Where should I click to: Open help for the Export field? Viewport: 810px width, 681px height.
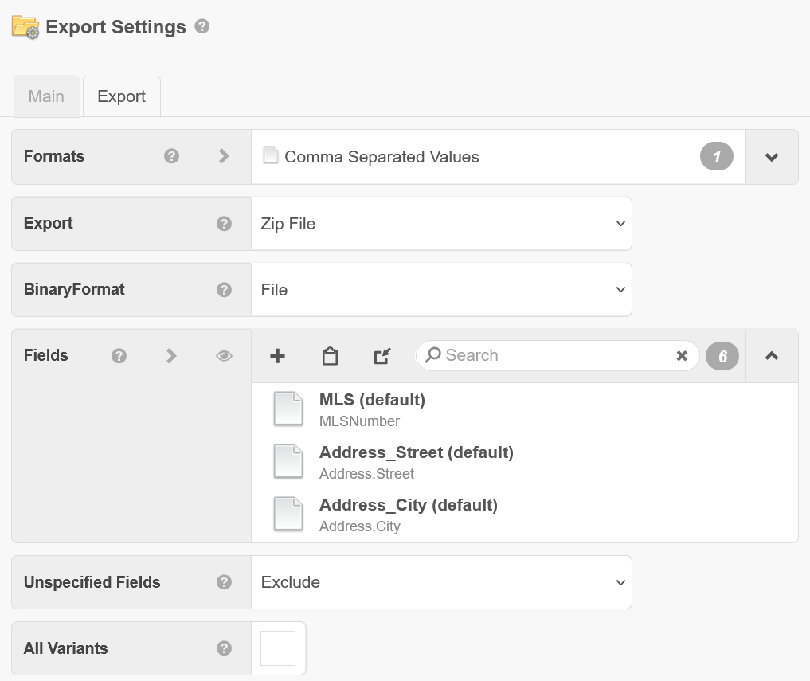[224, 223]
